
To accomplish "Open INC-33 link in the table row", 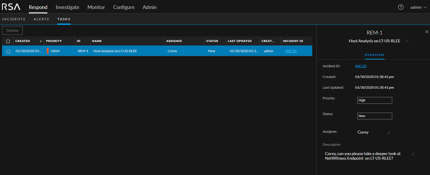I will point(291,51).
